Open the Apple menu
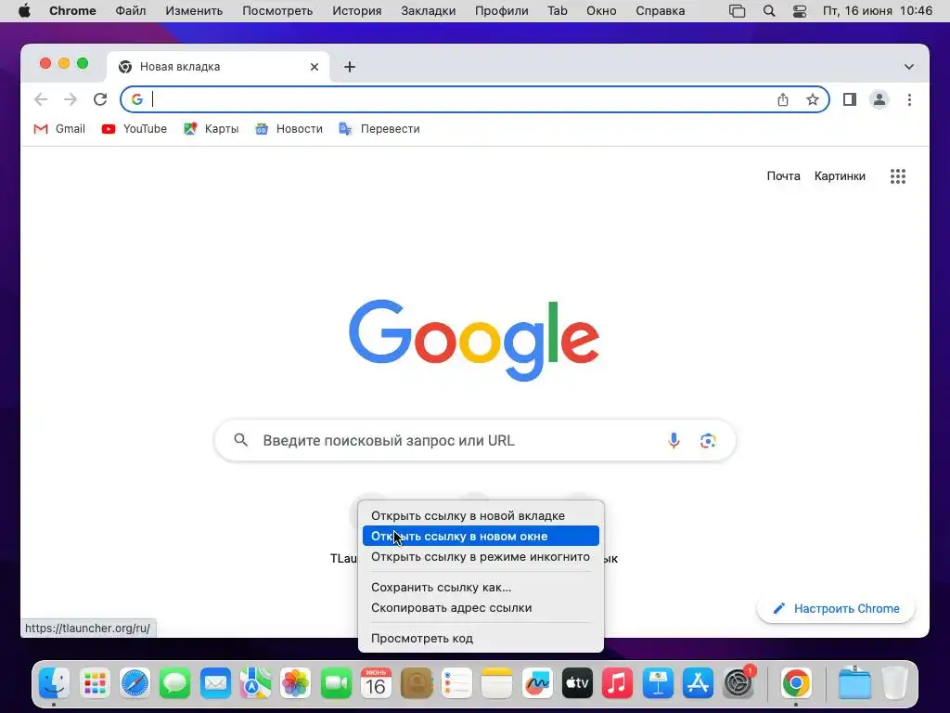 [24, 11]
